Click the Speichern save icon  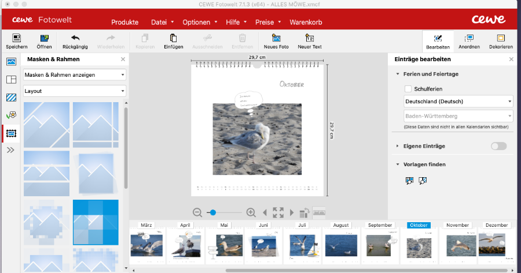16,38
